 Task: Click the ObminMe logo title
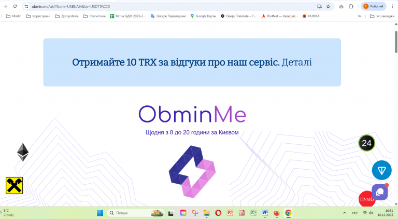(192, 114)
